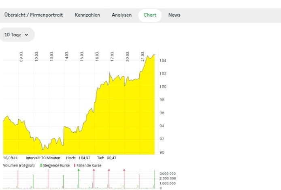
Task: Click the 1.000.000 volume axis label
Action: point(168,184)
